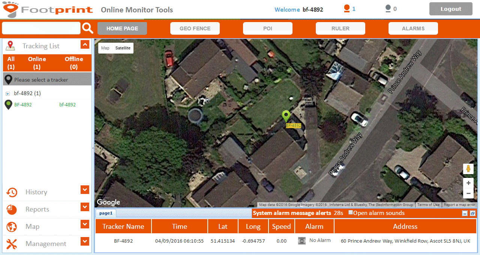Image resolution: width=480 pixels, height=255 pixels.
Task: Enable Open alarm sounds checkbox
Action: click(351, 213)
